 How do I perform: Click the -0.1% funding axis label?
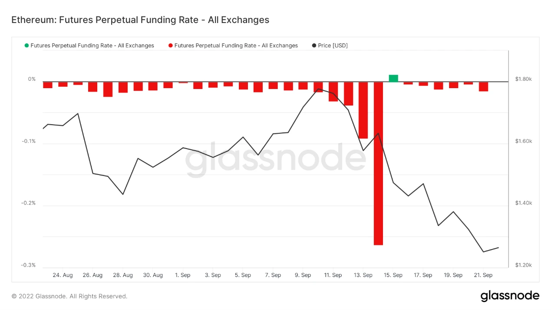[x=28, y=141]
